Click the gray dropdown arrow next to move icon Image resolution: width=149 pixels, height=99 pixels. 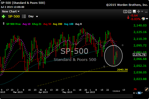pyautogui.click(x=142, y=11)
